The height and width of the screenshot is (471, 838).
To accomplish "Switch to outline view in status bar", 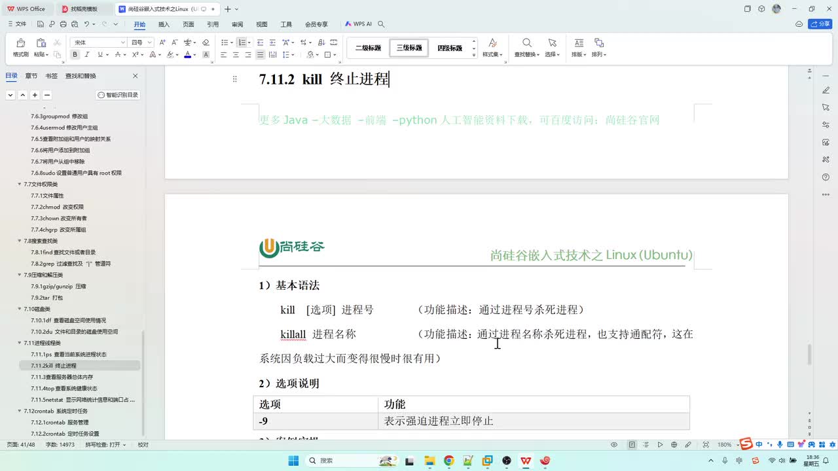I will [646, 445].
